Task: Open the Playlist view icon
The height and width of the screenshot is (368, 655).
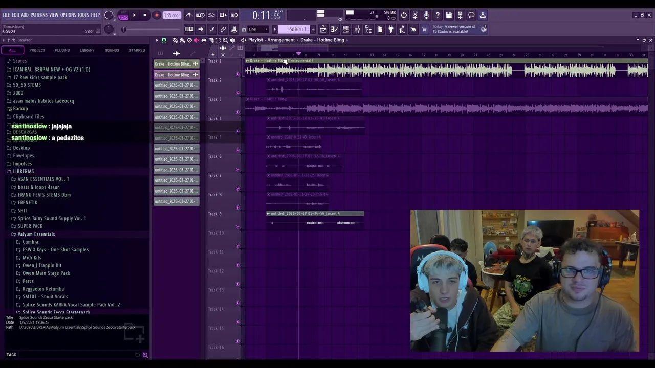Action: pos(323,29)
